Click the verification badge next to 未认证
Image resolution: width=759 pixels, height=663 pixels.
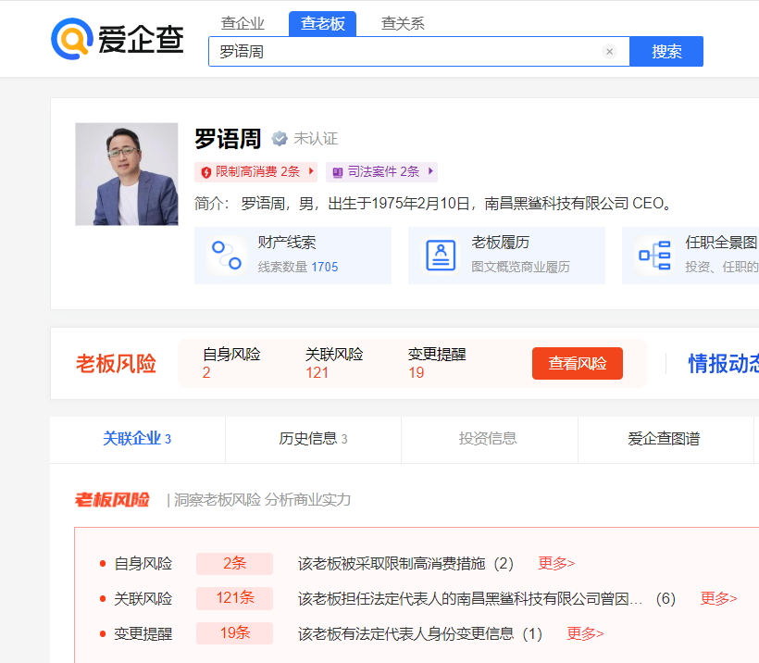click(x=280, y=139)
